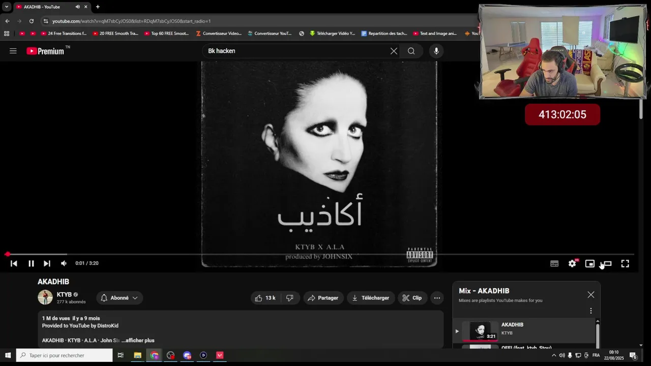The image size is (651, 366).
Task: Switch FRA keyboard language indicator
Action: (x=596, y=355)
